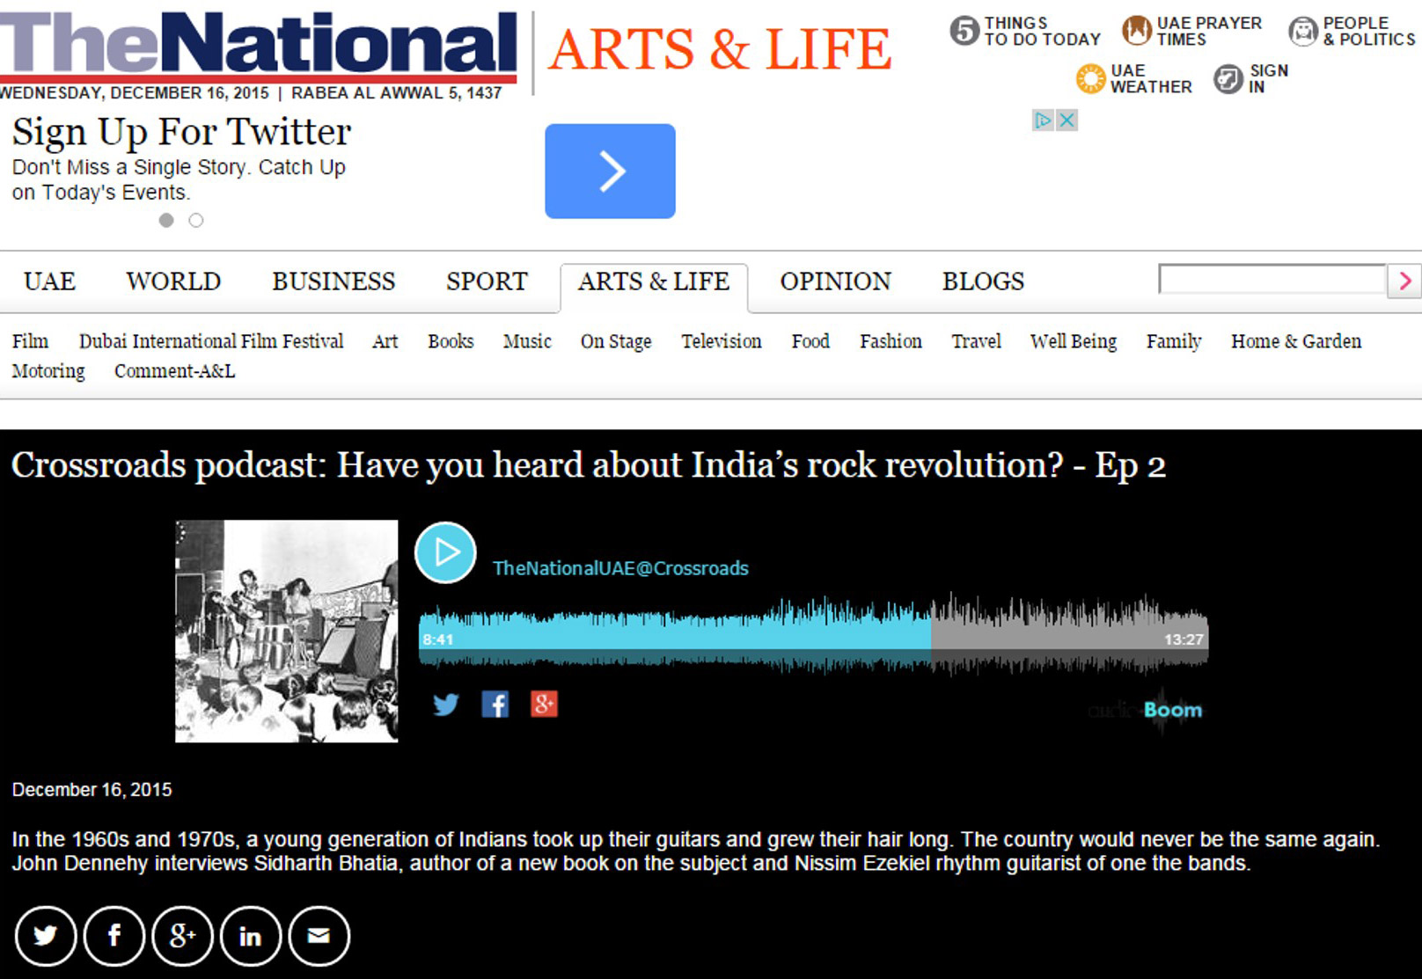The width and height of the screenshot is (1422, 979).
Task: Seek within the played blue waveform
Action: tap(675, 639)
